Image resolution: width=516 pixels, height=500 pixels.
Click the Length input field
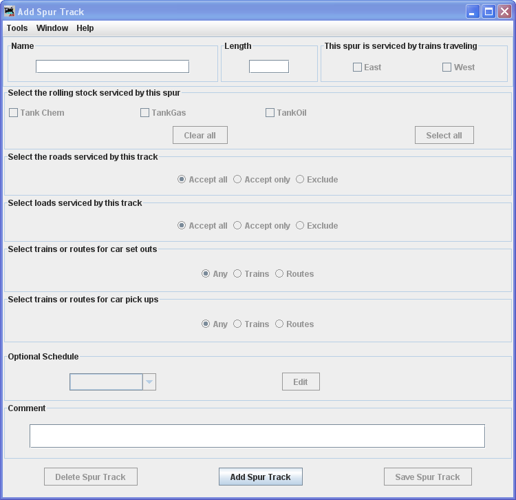click(x=268, y=67)
